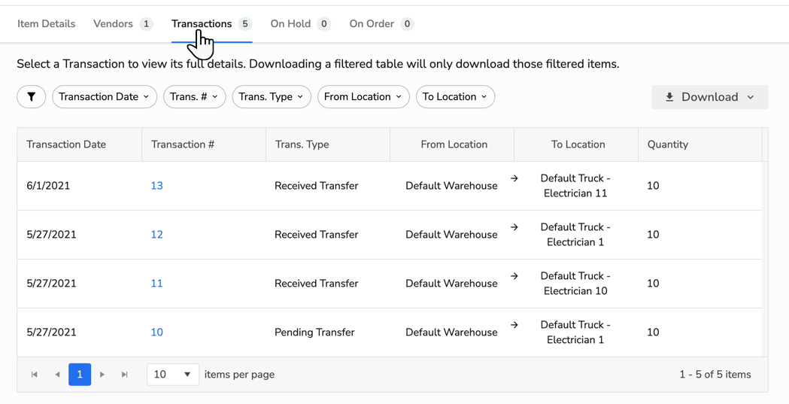Select page 1 in the pager
789x404 pixels.
[x=80, y=375]
